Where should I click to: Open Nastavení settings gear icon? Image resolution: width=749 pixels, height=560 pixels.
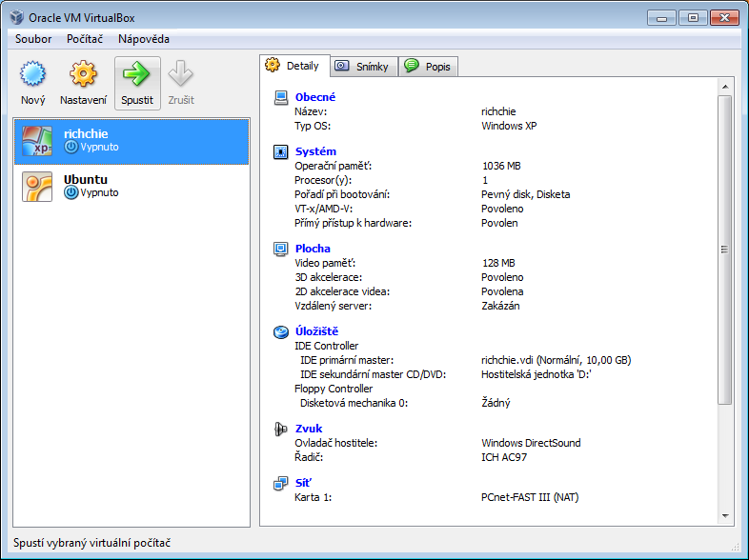[x=83, y=73]
